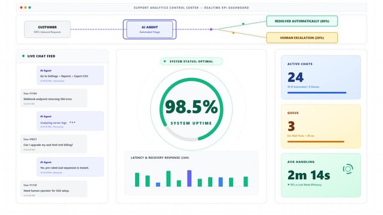
Task: Select the last green bar in latency chart
Action: (246, 182)
